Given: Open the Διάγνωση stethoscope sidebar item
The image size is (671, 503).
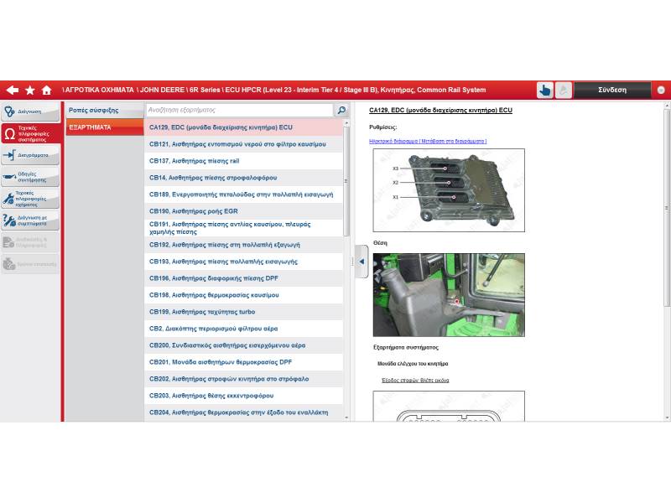Looking at the screenshot, I should [x=30, y=111].
